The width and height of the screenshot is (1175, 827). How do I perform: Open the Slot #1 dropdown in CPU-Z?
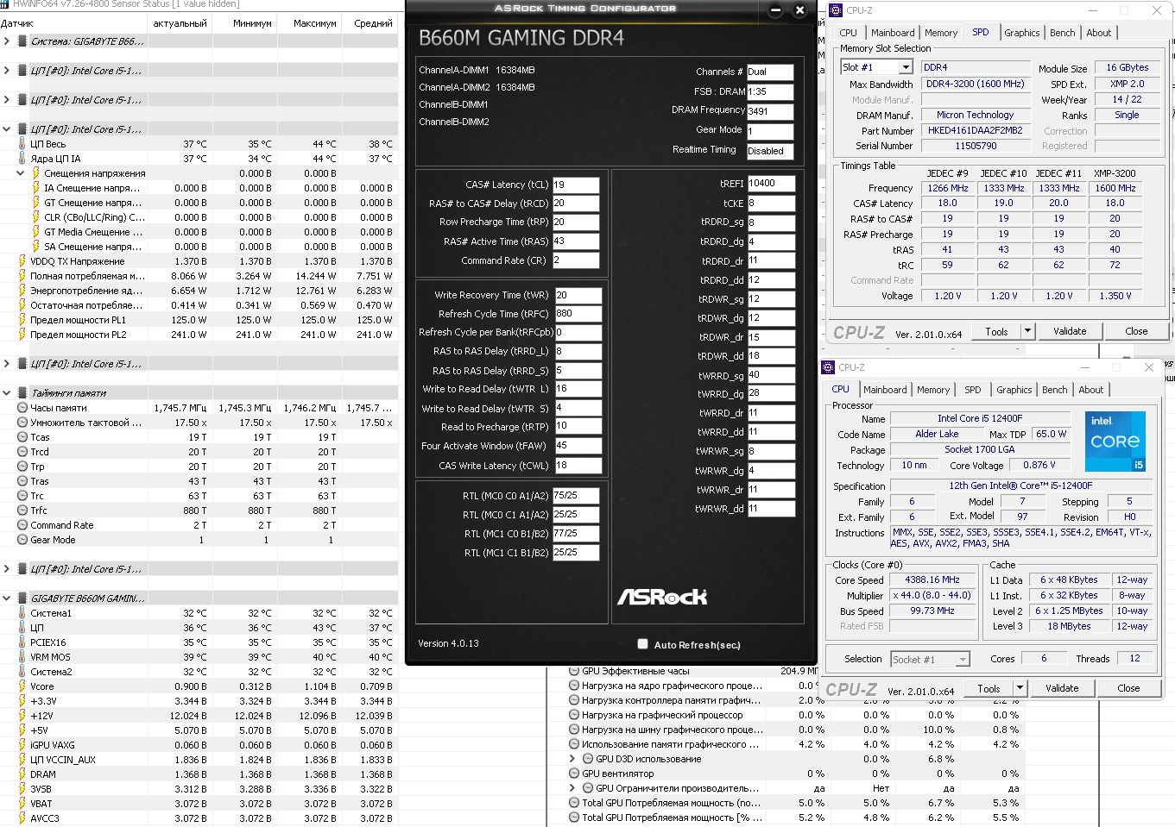click(x=905, y=67)
